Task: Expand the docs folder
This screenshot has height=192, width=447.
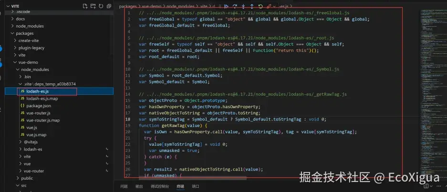Action: coord(12,19)
